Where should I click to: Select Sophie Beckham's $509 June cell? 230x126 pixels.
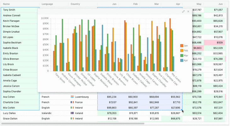click(x=215, y=43)
